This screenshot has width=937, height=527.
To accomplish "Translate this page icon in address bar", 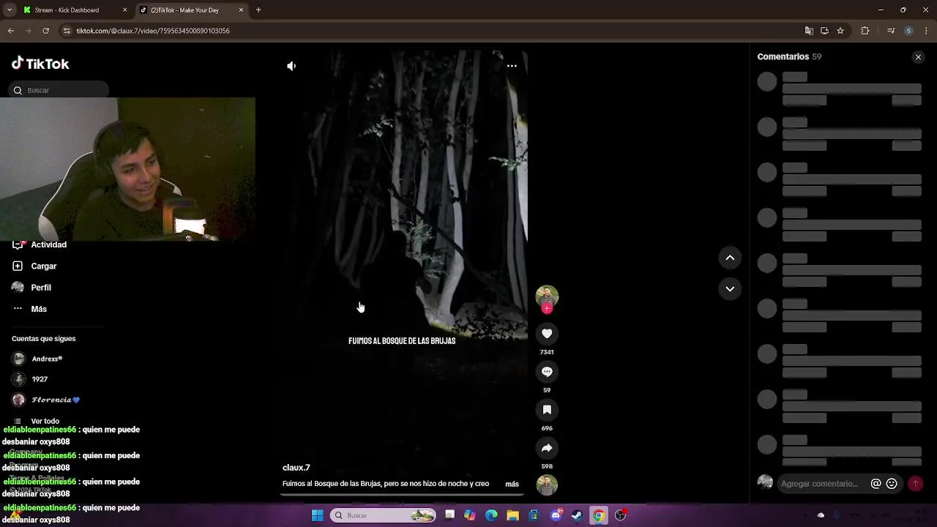I will pyautogui.click(x=809, y=31).
